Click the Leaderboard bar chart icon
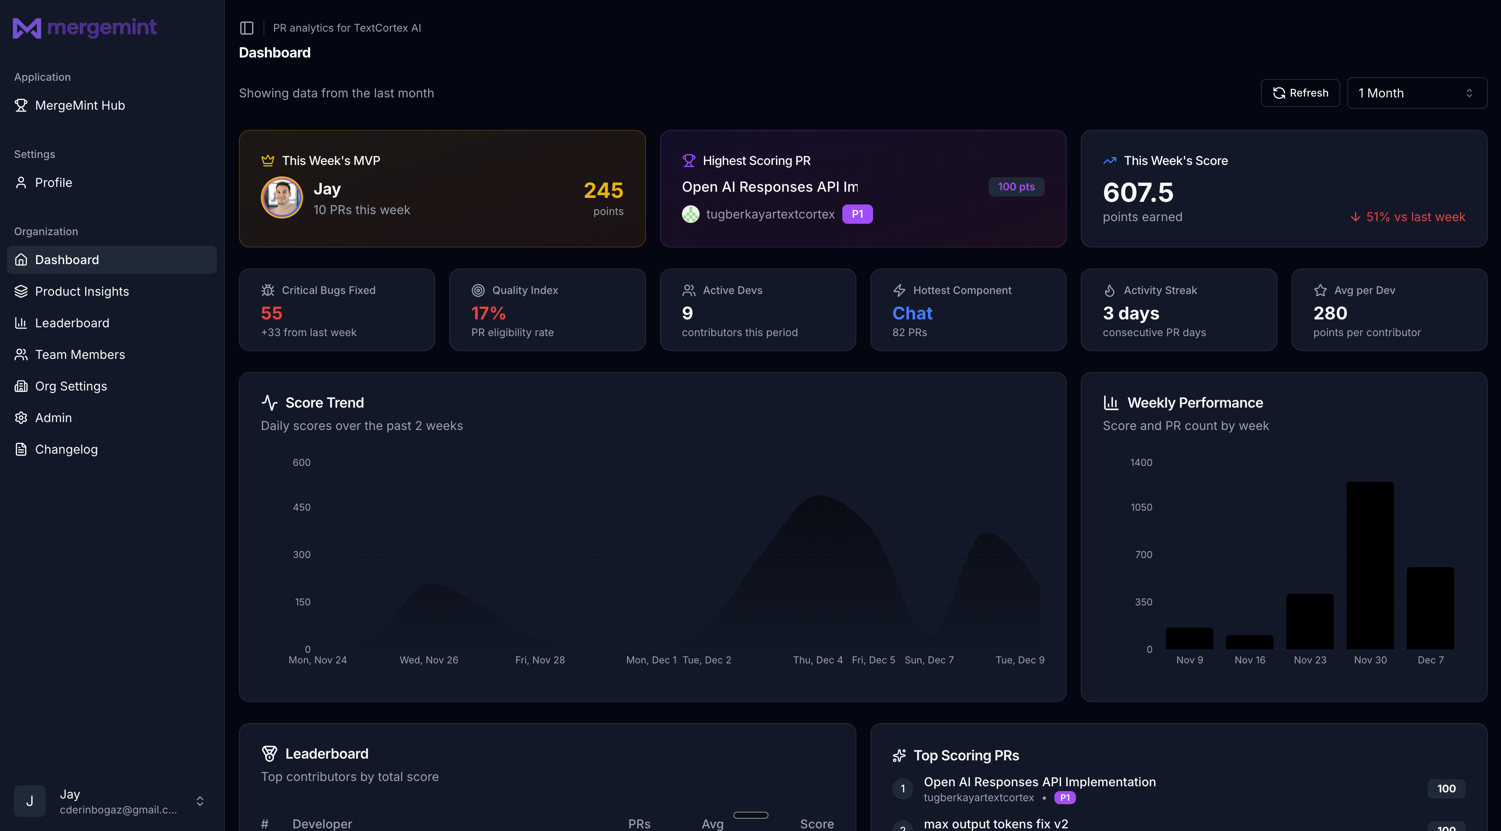Image resolution: width=1501 pixels, height=831 pixels. click(21, 323)
